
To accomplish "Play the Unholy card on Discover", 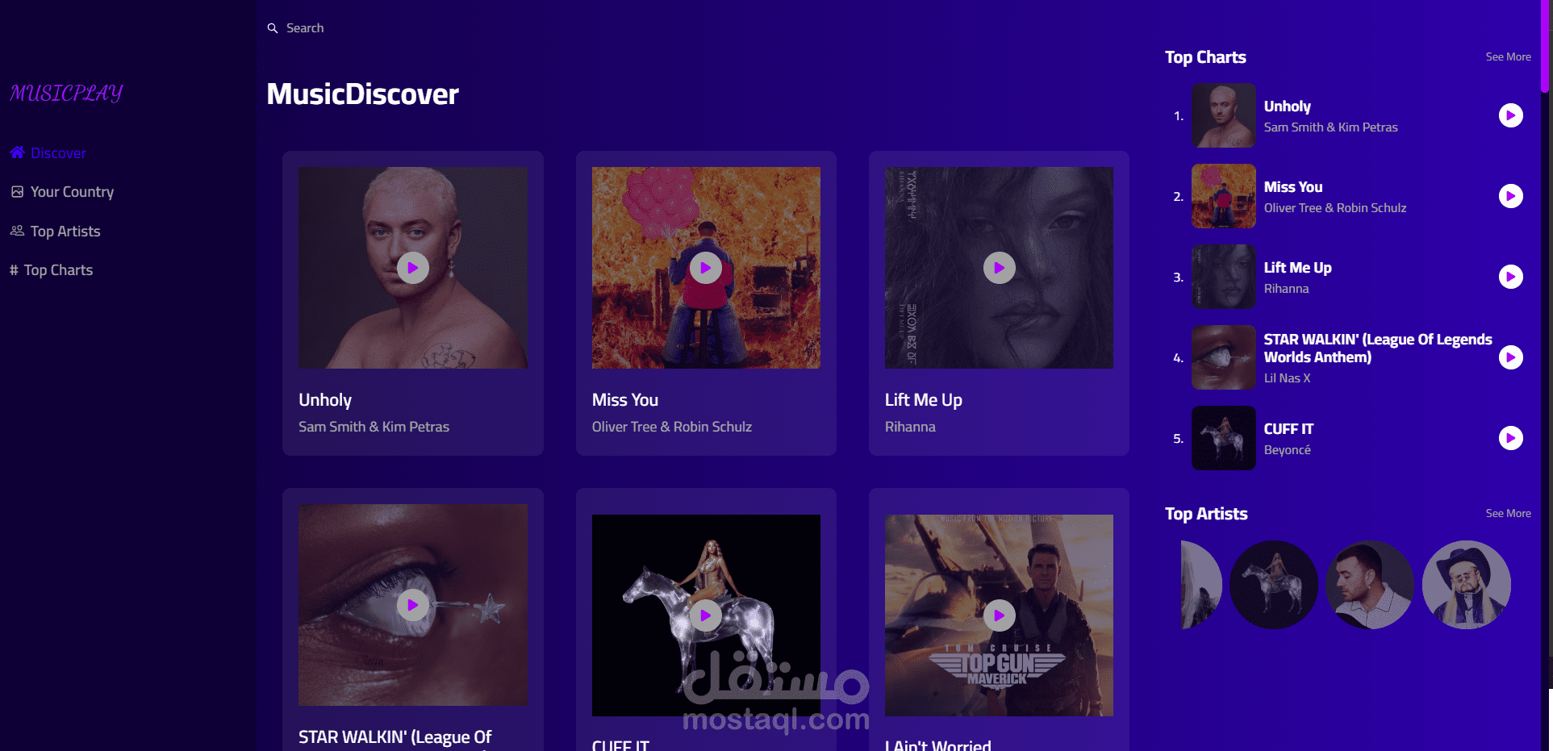I will pos(413,268).
